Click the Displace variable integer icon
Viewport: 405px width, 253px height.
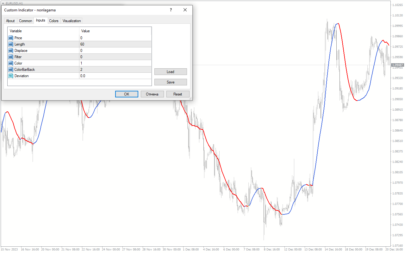pyautogui.click(x=11, y=51)
